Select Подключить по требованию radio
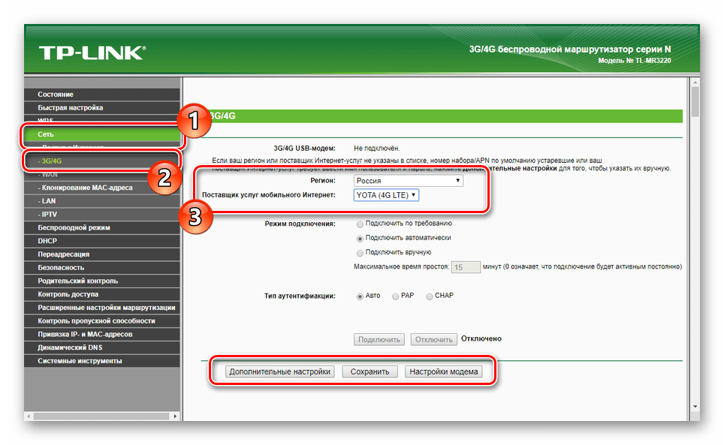 coord(360,224)
